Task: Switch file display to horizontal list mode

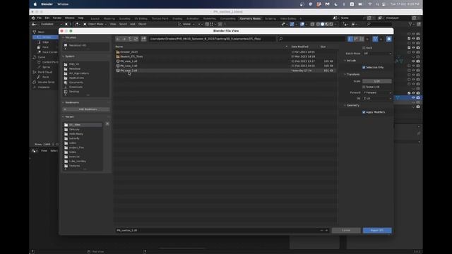Action: (356, 39)
